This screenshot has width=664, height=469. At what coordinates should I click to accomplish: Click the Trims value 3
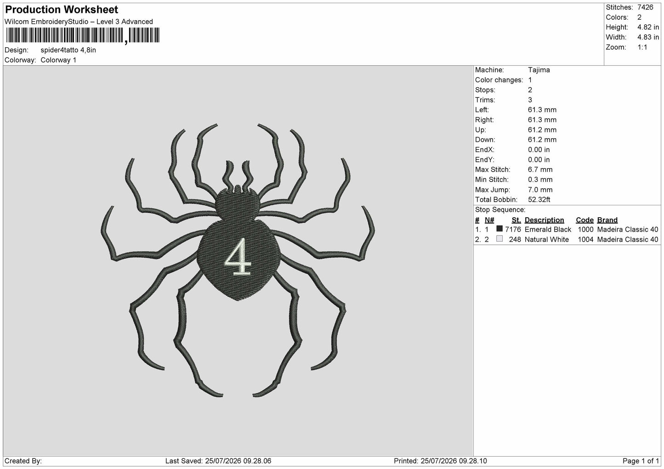pyautogui.click(x=530, y=100)
